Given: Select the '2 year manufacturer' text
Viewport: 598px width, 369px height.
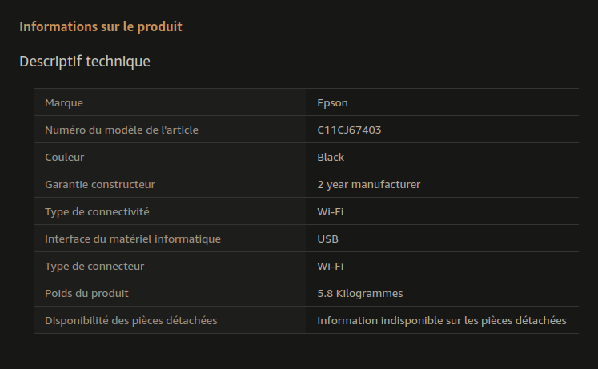Looking at the screenshot, I should click(369, 184).
